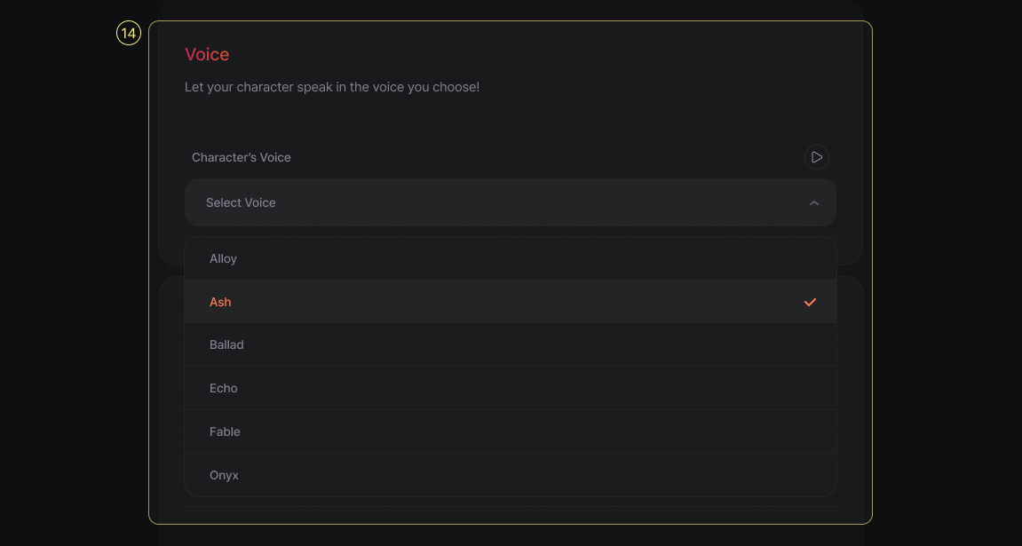Play the character's voice preview
The image size is (1022, 546).
[816, 157]
